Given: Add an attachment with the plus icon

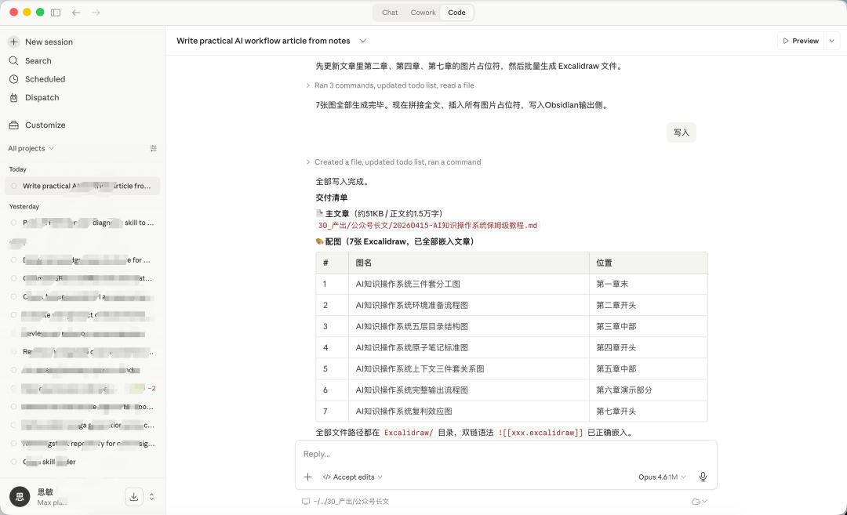Looking at the screenshot, I should pyautogui.click(x=308, y=477).
